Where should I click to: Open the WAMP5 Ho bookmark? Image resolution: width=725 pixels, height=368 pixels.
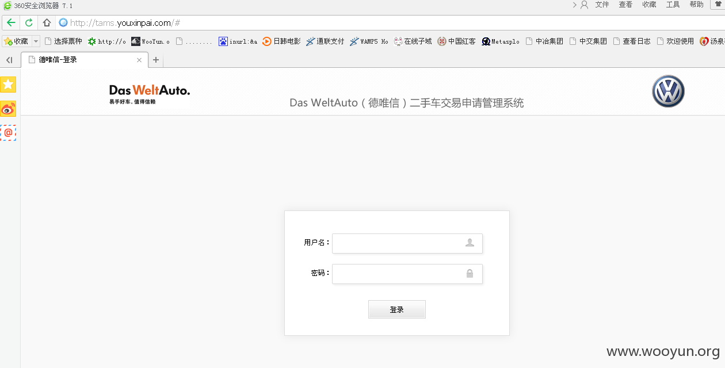pyautogui.click(x=369, y=41)
